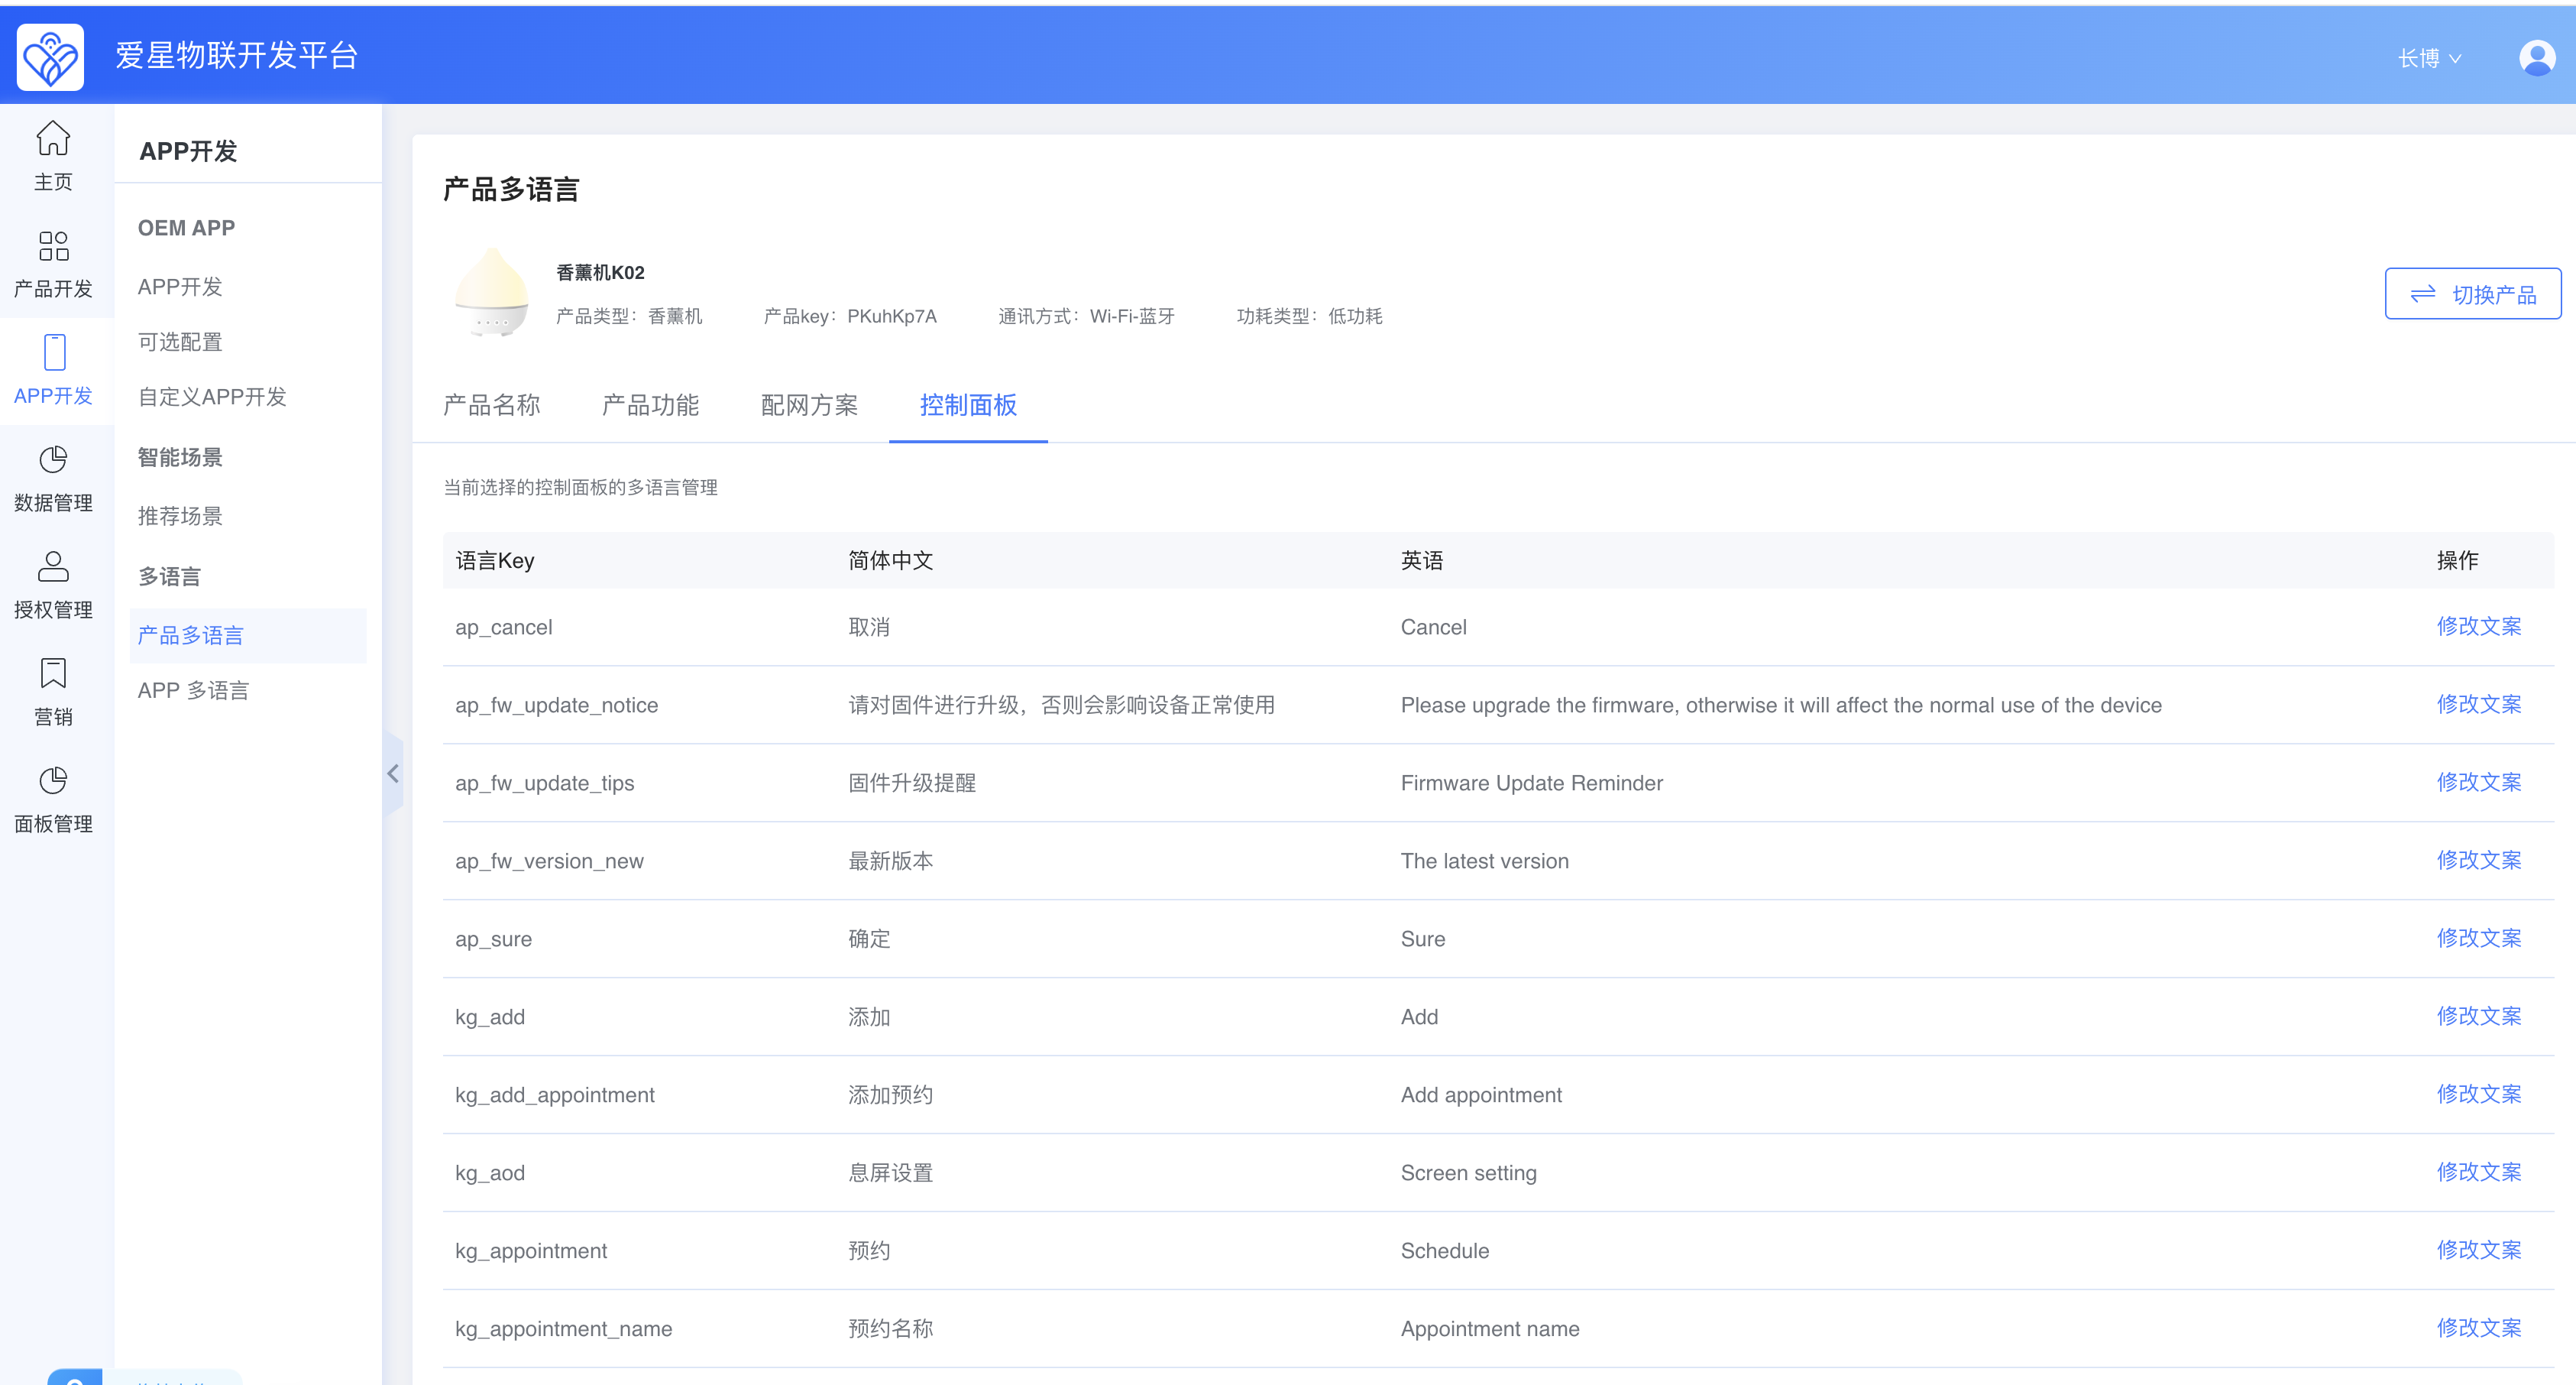Open the 面板管理 chart icon
2576x1385 pixels.
[x=53, y=780]
